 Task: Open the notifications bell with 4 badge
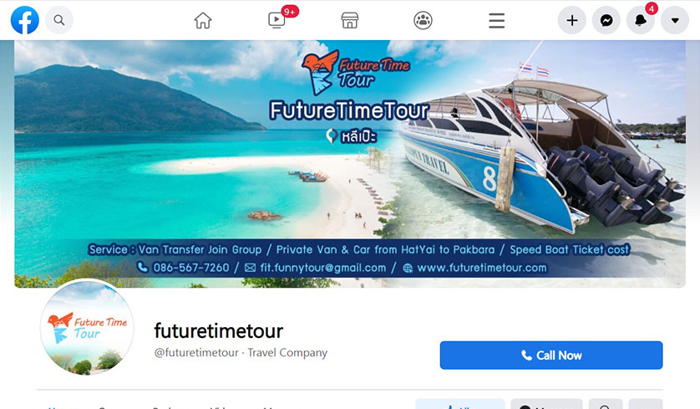[641, 20]
